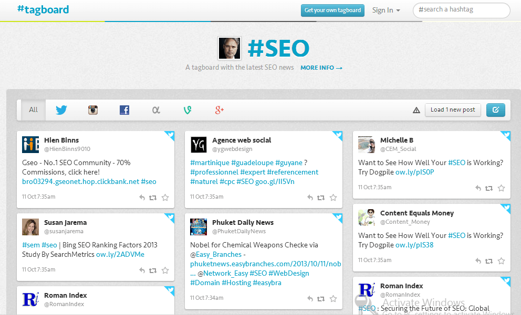Reply to Agence web social tweet
The width and height of the screenshot is (521, 315).
[x=310, y=198]
